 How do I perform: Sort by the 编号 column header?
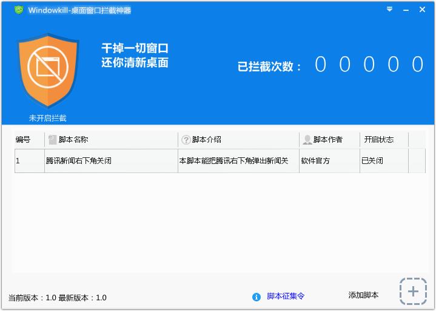(x=23, y=140)
